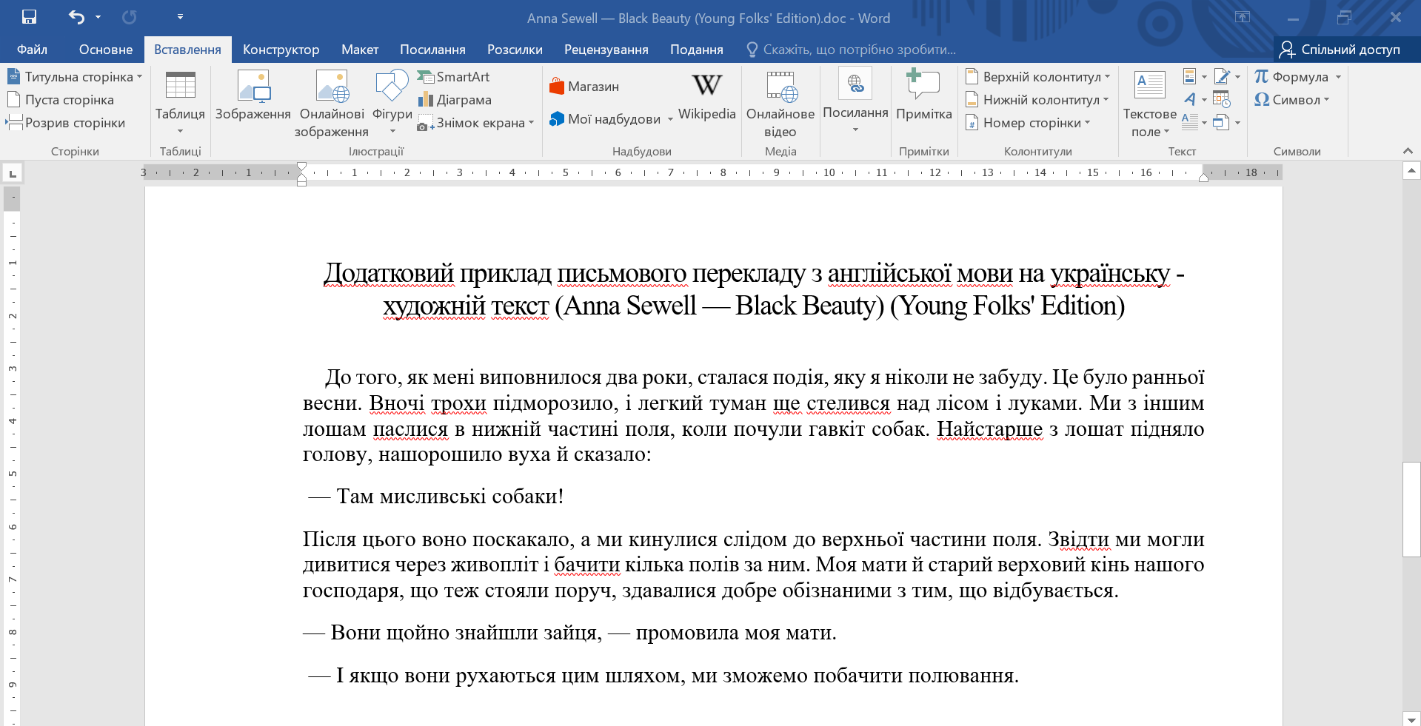Switch to the Конструктор tab

(x=281, y=50)
